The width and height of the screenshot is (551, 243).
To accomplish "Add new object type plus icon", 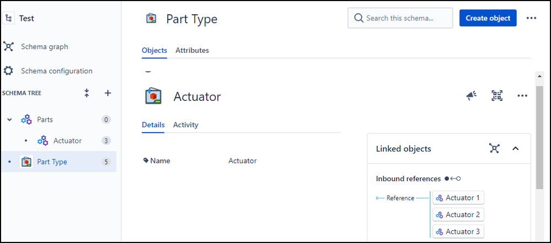I will click(108, 93).
